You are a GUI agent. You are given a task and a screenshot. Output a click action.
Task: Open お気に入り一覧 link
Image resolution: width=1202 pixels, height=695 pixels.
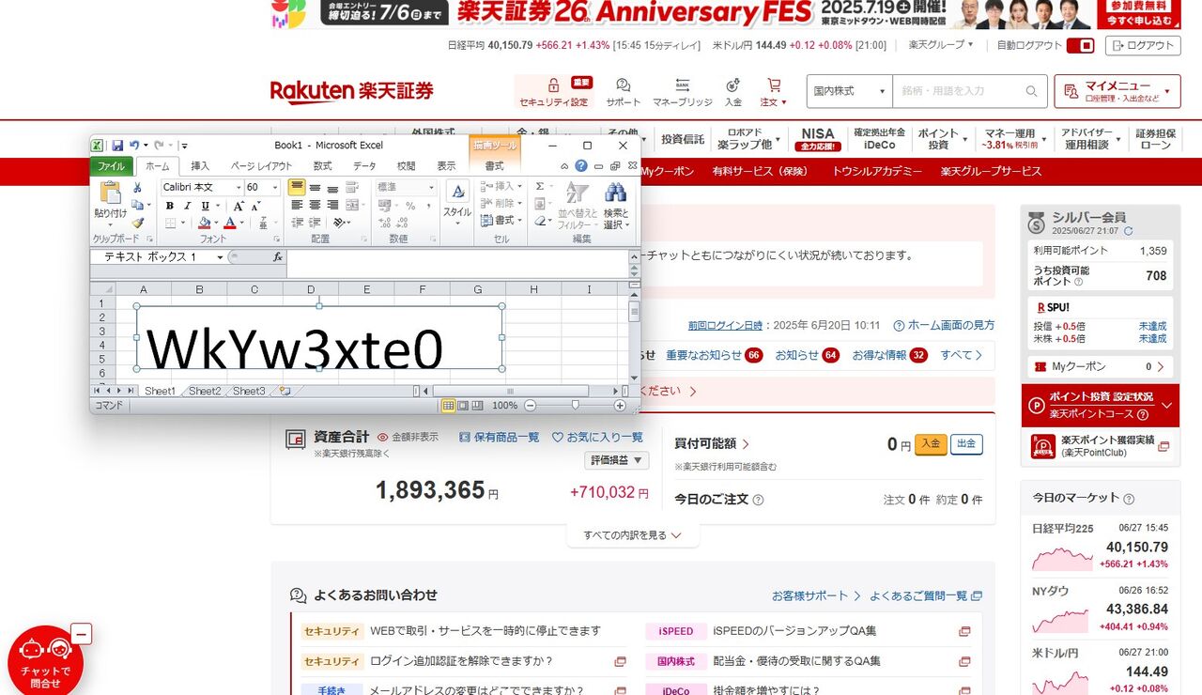pos(597,438)
